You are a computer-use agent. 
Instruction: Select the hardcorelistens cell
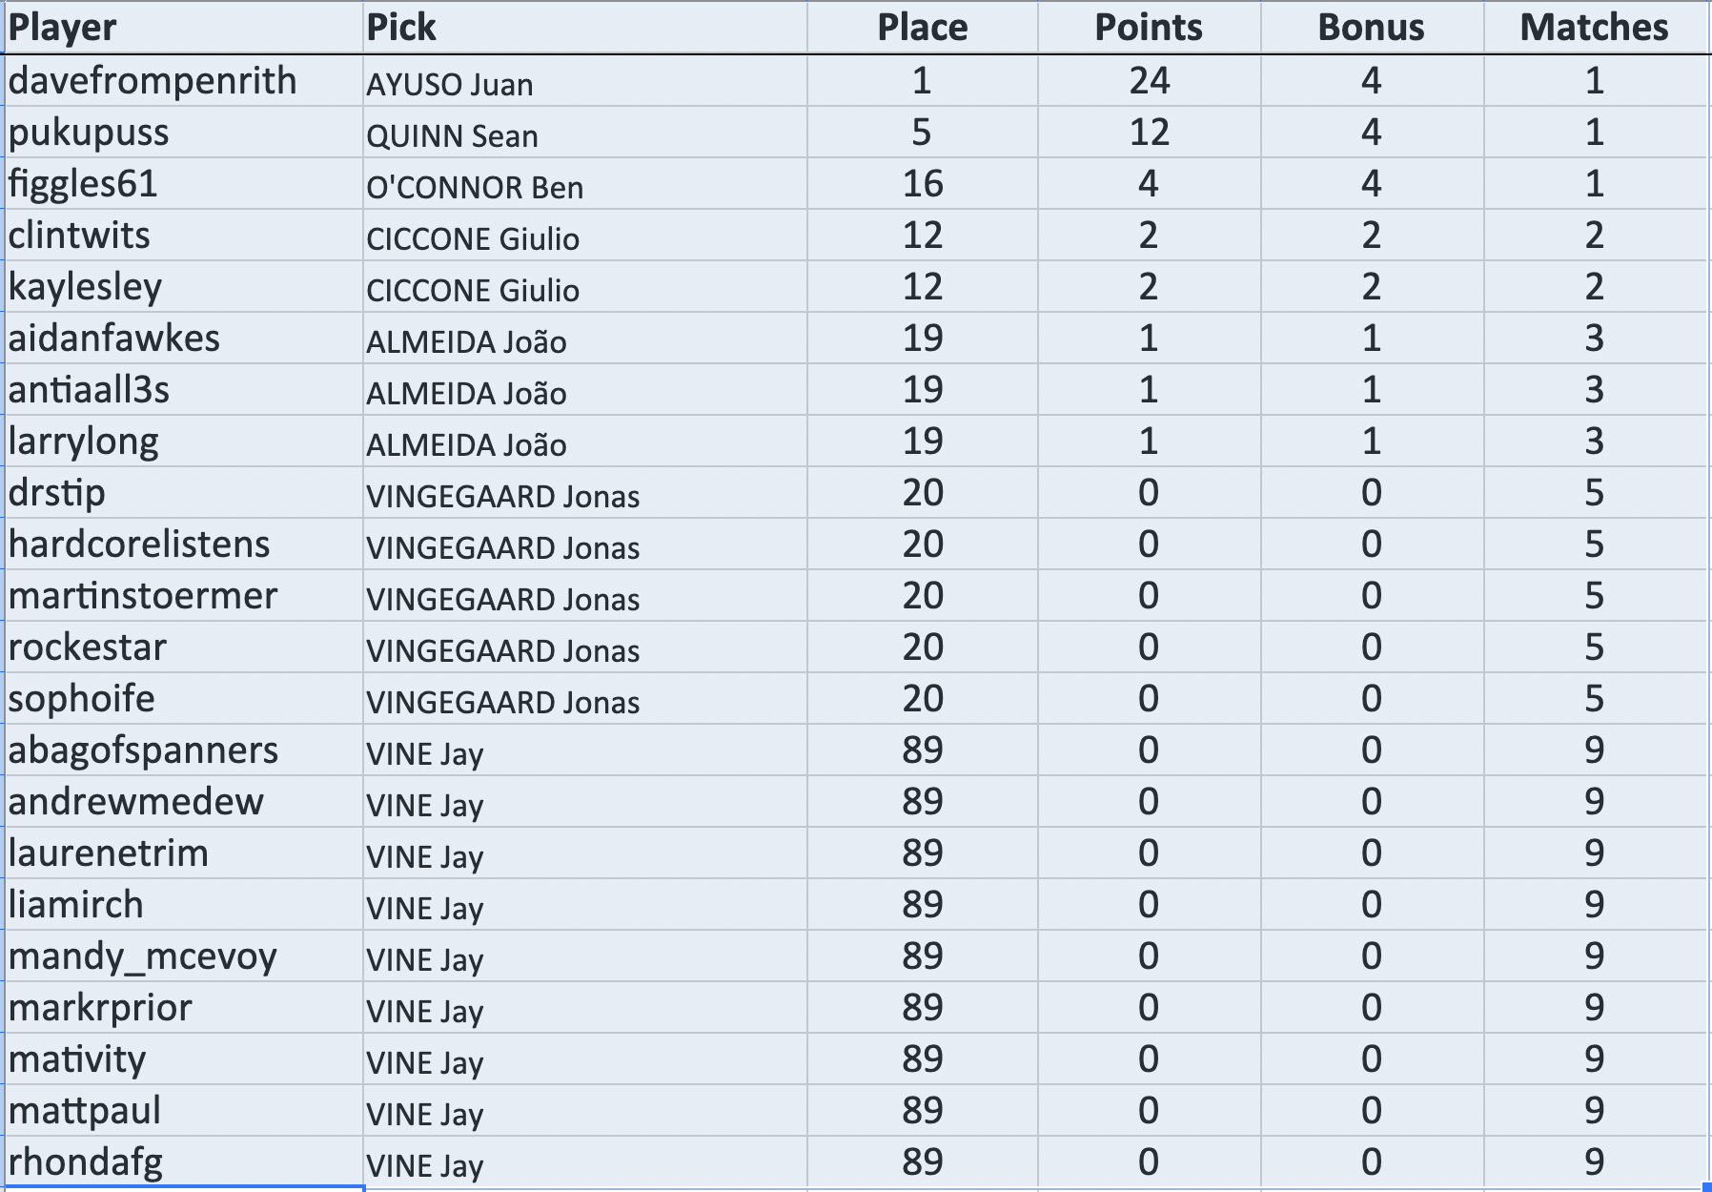click(x=139, y=545)
